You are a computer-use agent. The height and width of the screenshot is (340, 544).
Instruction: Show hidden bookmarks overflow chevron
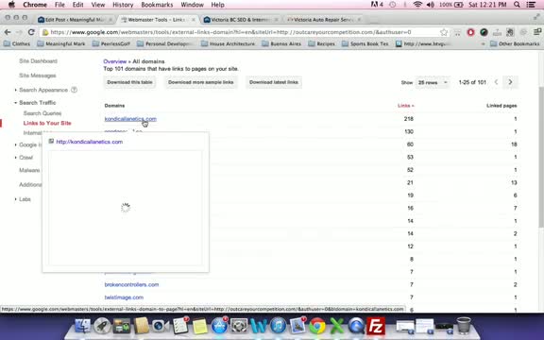pos(483,43)
